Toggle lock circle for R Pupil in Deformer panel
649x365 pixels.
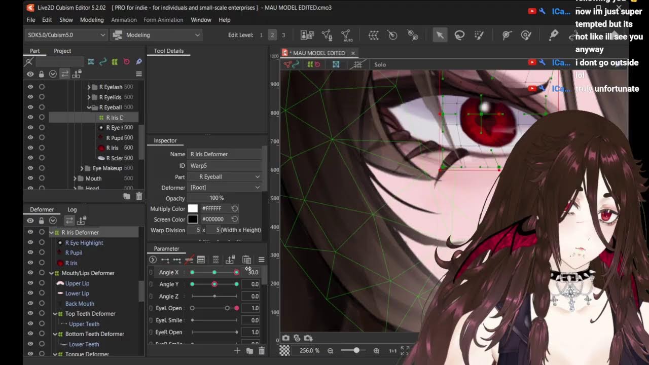click(x=42, y=252)
